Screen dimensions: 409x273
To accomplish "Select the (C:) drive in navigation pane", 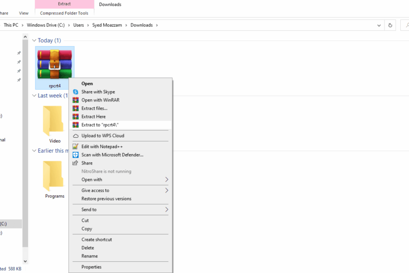I will (10, 224).
